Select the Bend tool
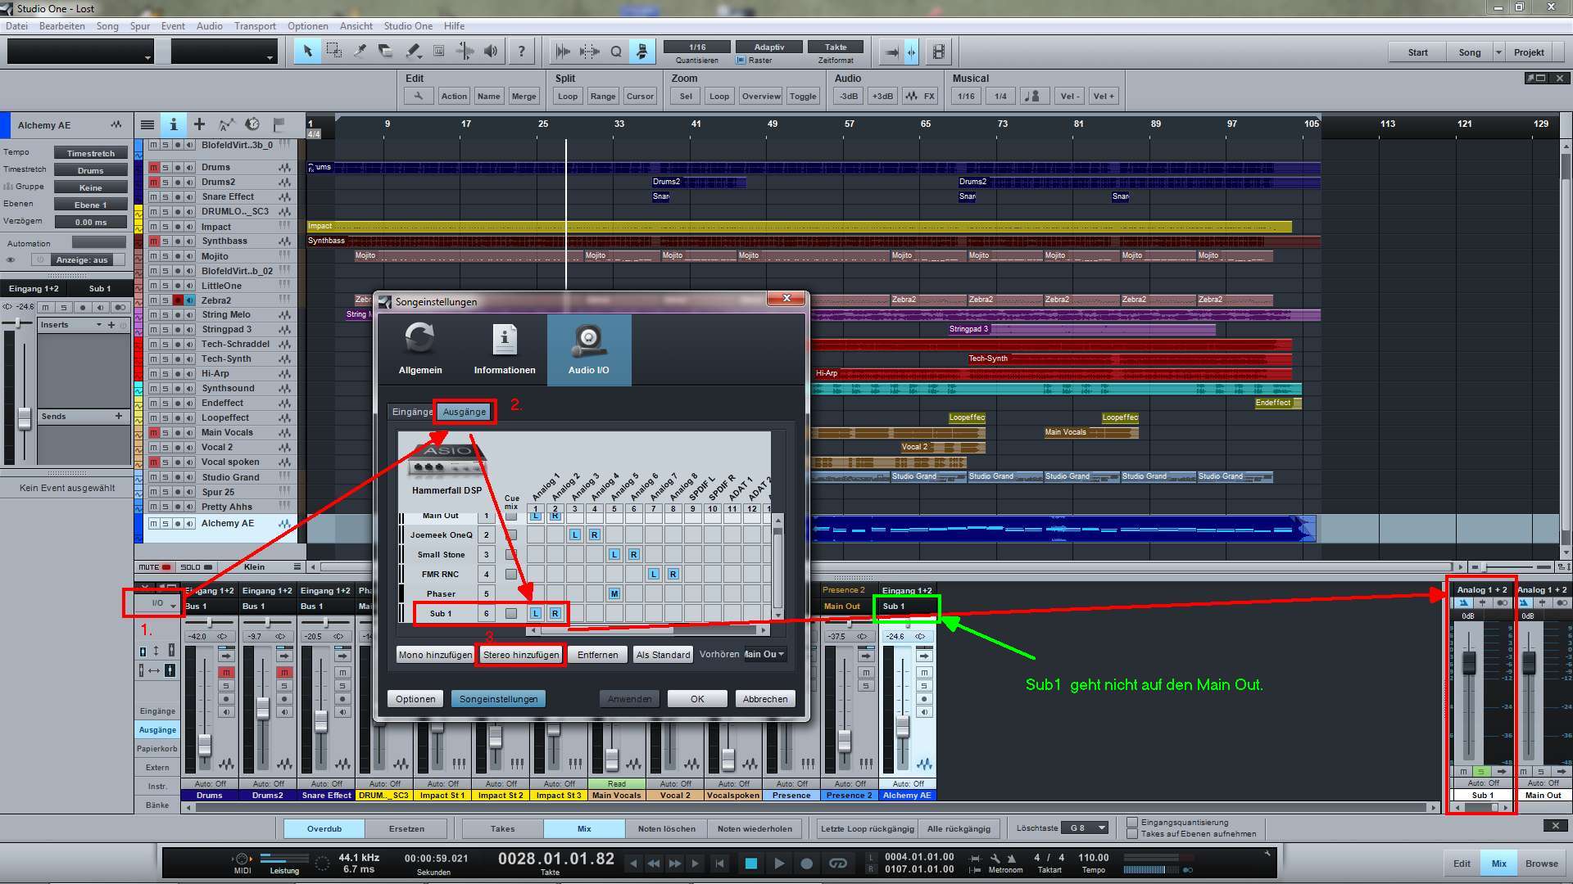 tap(465, 52)
